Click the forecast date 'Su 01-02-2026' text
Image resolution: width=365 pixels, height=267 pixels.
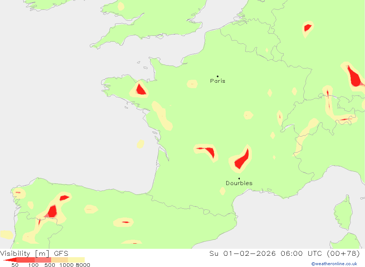click(242, 253)
